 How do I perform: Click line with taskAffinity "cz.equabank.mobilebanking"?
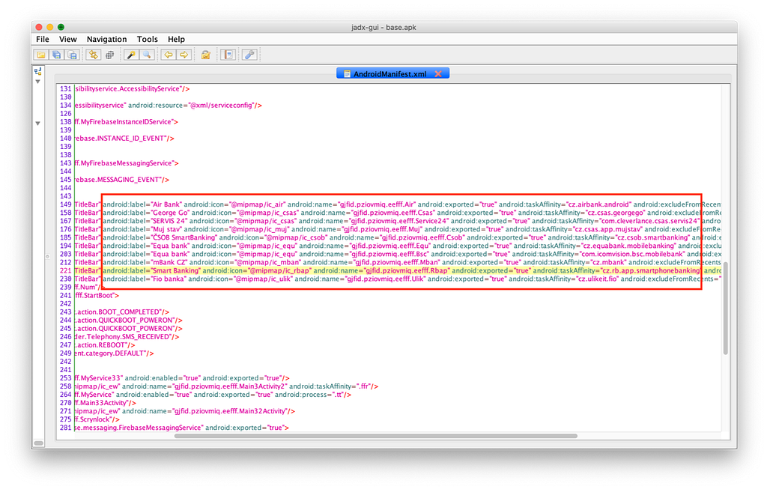(397, 246)
